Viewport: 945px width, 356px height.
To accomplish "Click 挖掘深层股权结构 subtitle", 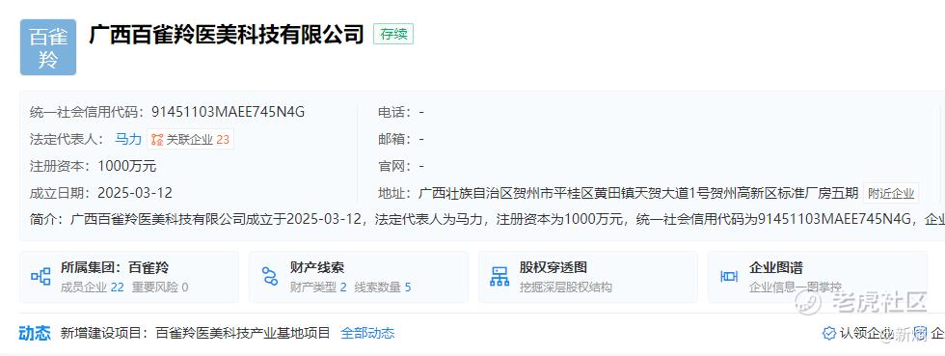I will tap(566, 288).
